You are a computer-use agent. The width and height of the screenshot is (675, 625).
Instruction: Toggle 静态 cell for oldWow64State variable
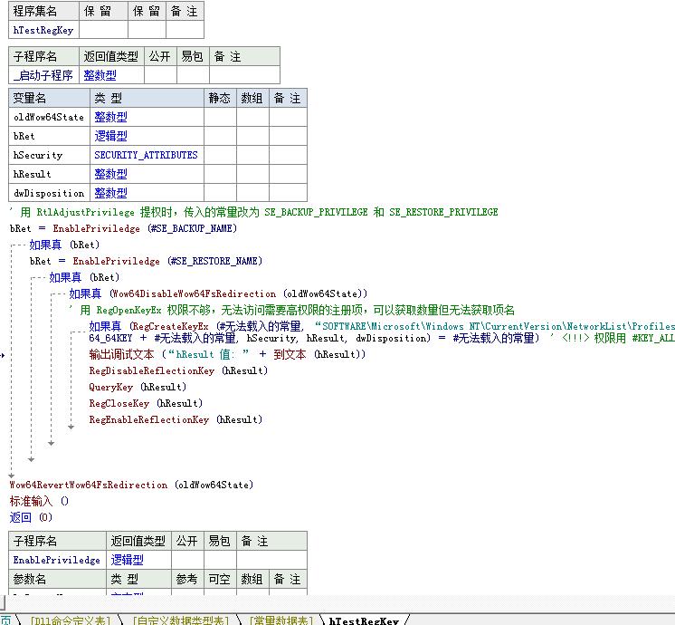(220, 117)
